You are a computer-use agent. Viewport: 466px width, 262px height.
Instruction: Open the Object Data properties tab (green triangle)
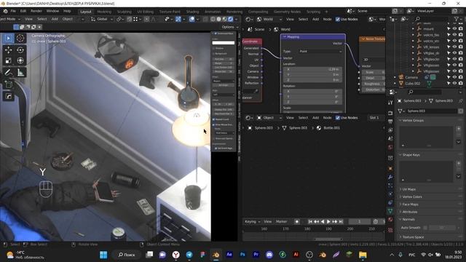tap(390, 211)
